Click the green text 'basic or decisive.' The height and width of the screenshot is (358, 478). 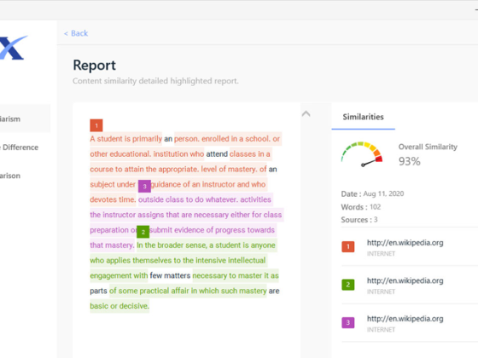pos(119,306)
